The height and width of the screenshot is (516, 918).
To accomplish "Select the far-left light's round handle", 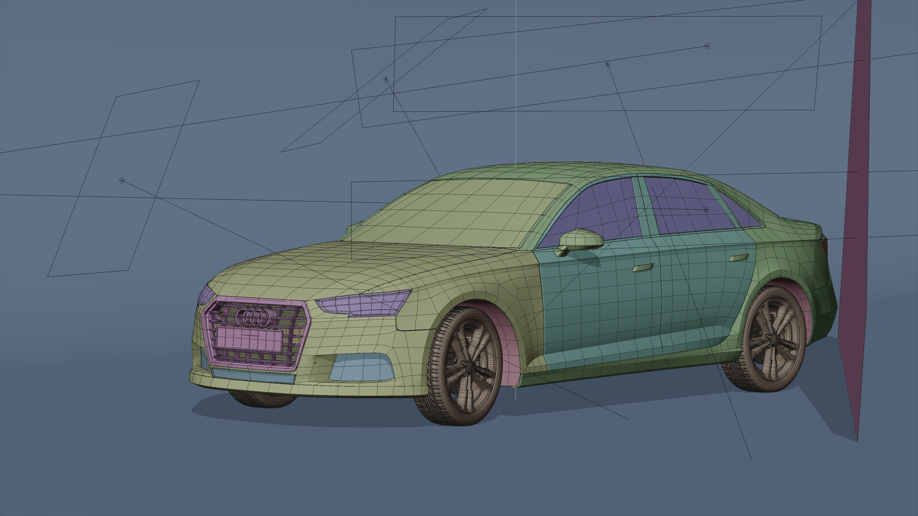I will [122, 181].
